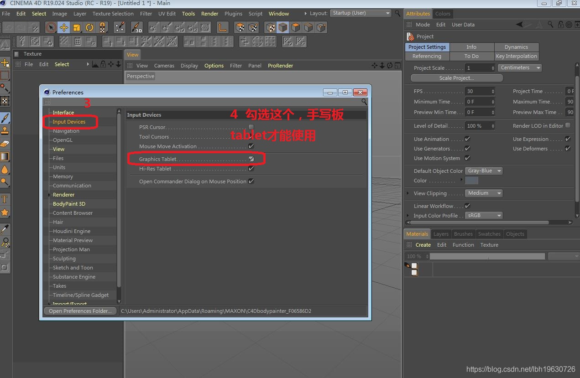Image resolution: width=580 pixels, height=378 pixels.
Task: Click the Color swatch in Project Settings
Action: [471, 181]
